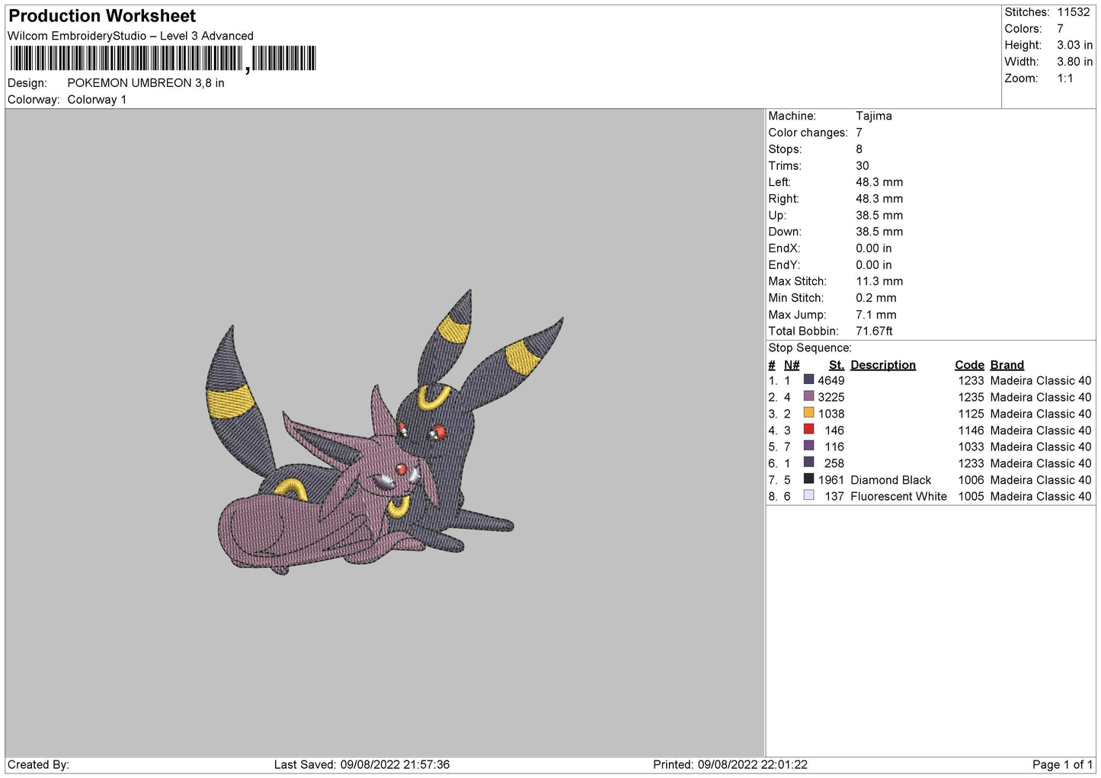Click the 'Code' column header
Screen dimensions: 1101x778
[969, 365]
